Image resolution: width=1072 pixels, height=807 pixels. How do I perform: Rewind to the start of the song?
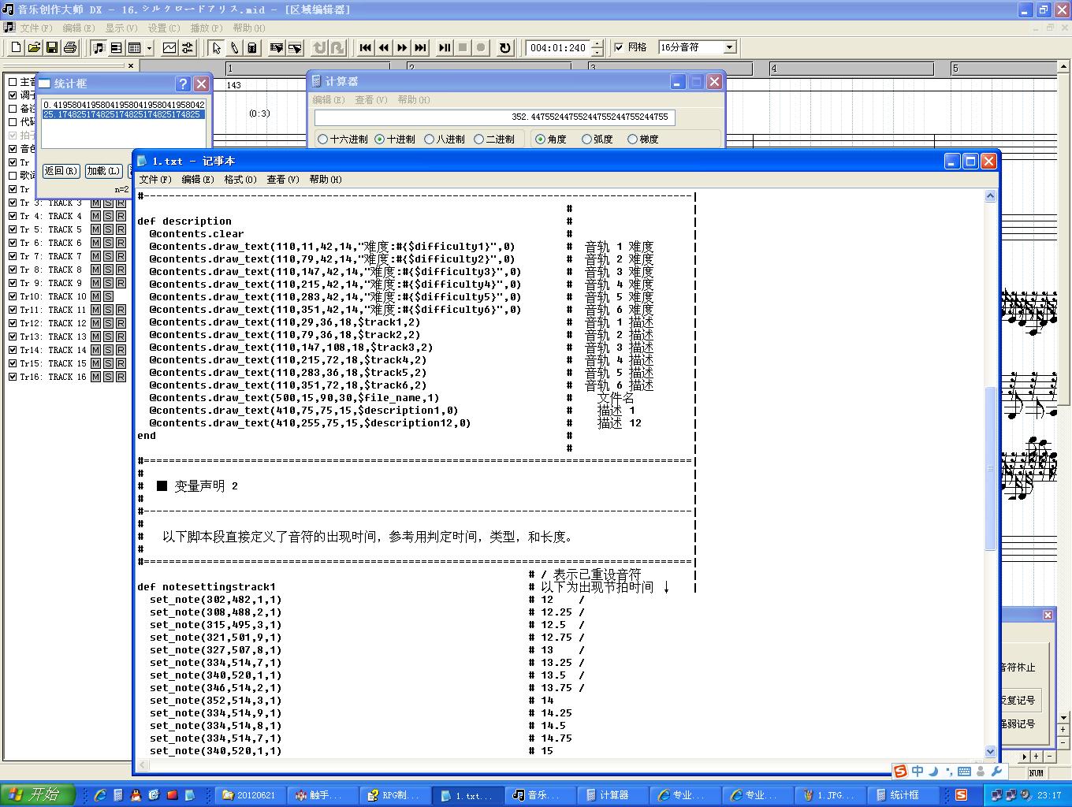pos(365,48)
